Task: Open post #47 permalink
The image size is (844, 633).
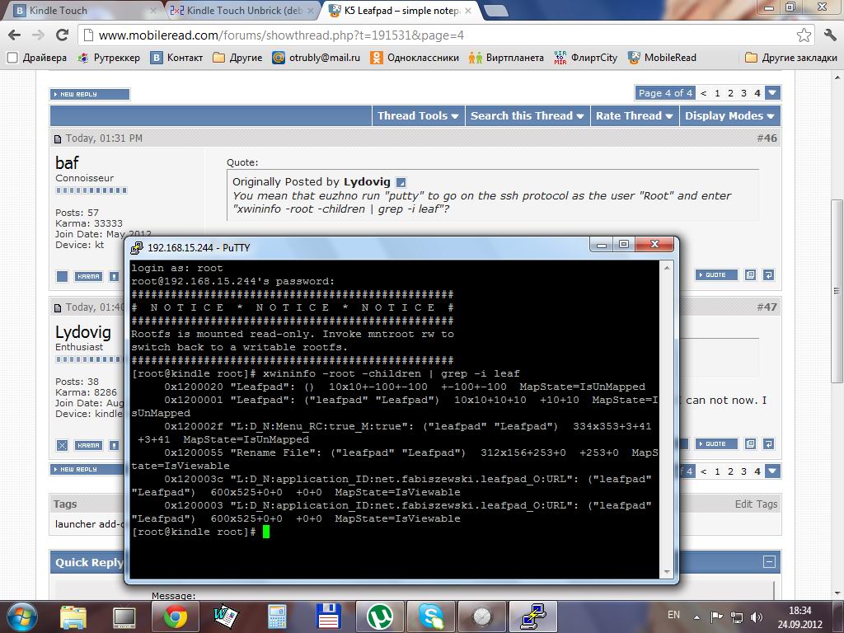Action: pyautogui.click(x=767, y=307)
